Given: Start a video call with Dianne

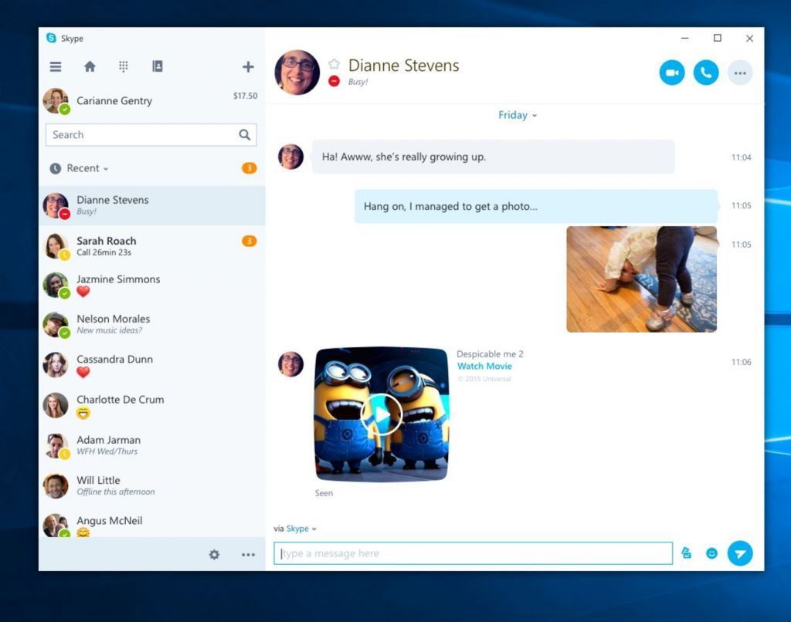Looking at the screenshot, I should pos(672,73).
